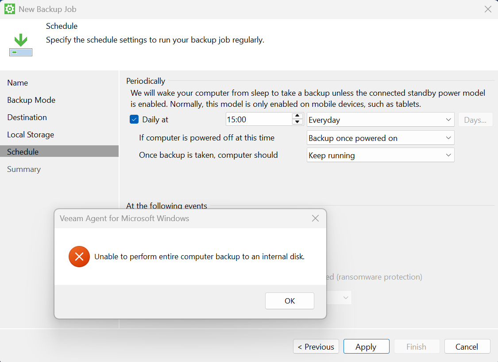The image size is (498, 362).
Task: Click the Apply button
Action: [x=366, y=347]
